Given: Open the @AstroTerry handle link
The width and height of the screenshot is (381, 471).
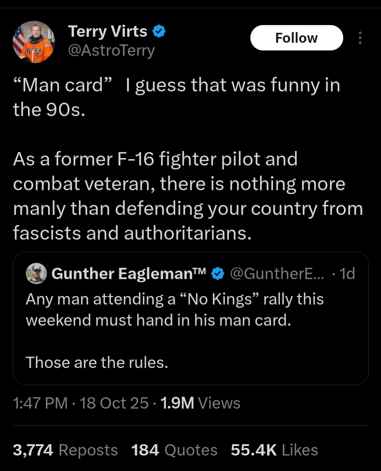Looking at the screenshot, I should 111,50.
